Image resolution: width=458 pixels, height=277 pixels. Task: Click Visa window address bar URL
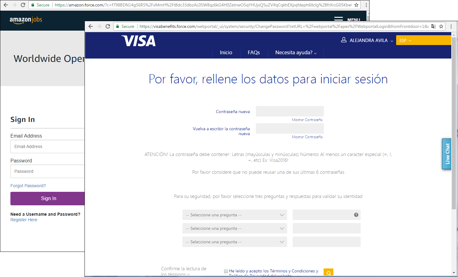point(284,26)
